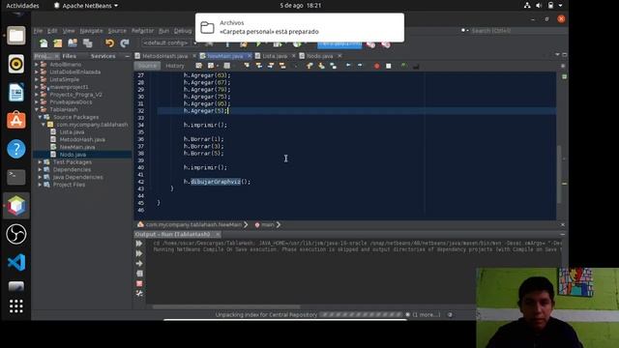Click the toggle bookmark icon in editor toolbar
The width and height of the screenshot is (619, 348).
tap(333, 66)
